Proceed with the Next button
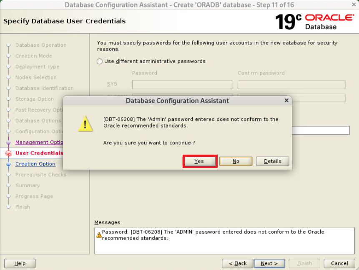This screenshot has height=270, width=359. (x=269, y=263)
